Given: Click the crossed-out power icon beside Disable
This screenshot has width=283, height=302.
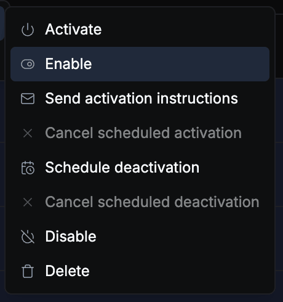Looking at the screenshot, I should 28,237.
